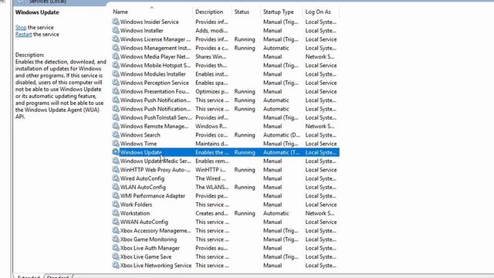Click 'Creates and...' description of Workstation

tap(211, 213)
